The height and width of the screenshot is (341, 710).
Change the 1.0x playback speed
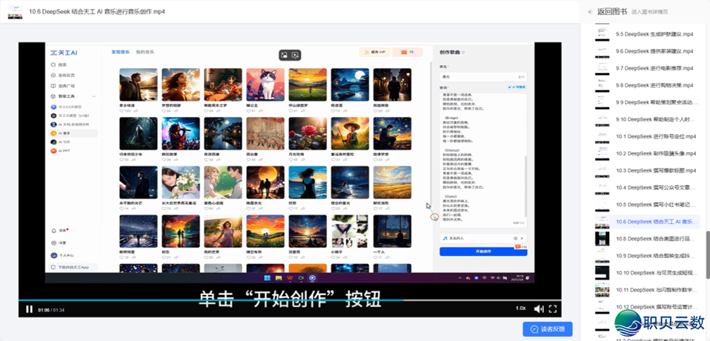point(521,308)
